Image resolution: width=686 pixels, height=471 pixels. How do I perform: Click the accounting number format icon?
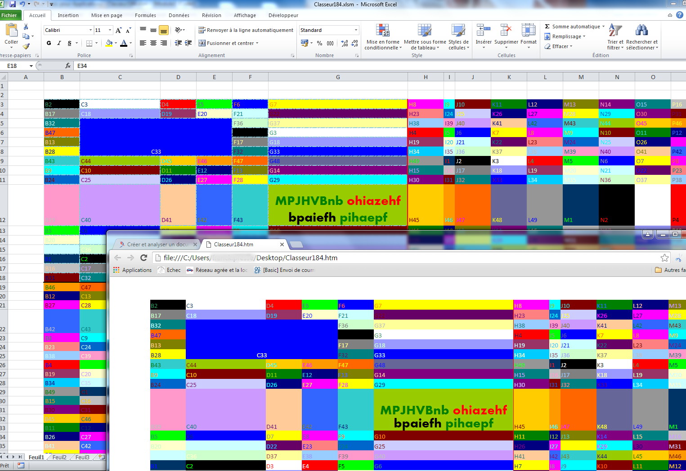pyautogui.click(x=305, y=43)
